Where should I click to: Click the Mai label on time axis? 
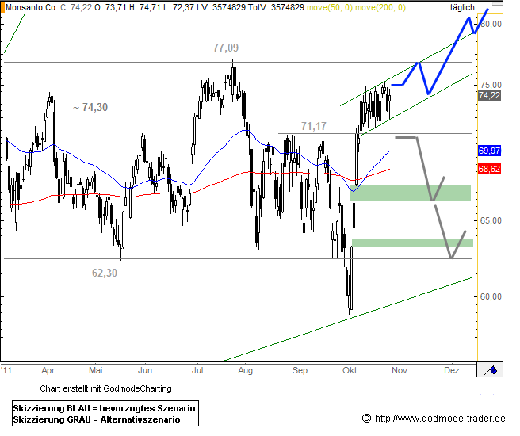[95, 370]
